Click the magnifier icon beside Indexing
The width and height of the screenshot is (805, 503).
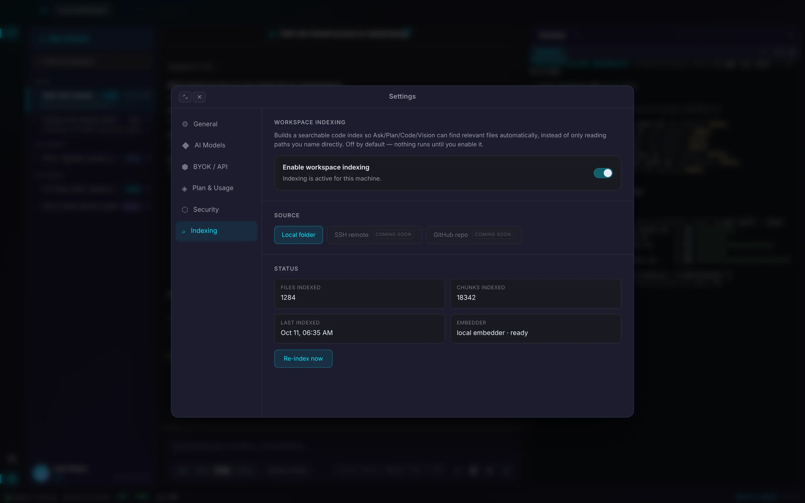tap(183, 231)
